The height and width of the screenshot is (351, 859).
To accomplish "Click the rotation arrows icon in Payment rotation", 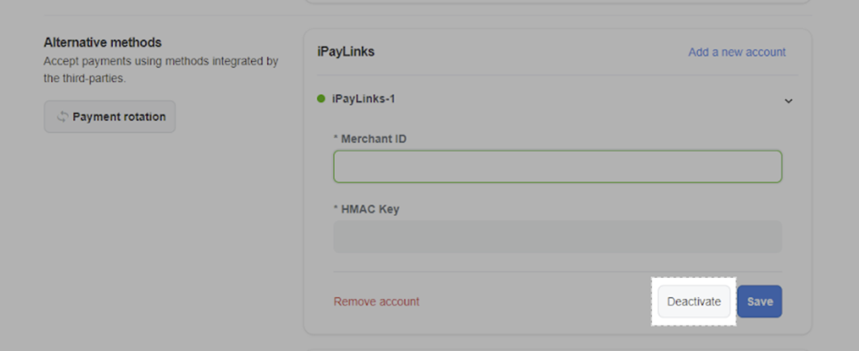I will click(x=63, y=116).
